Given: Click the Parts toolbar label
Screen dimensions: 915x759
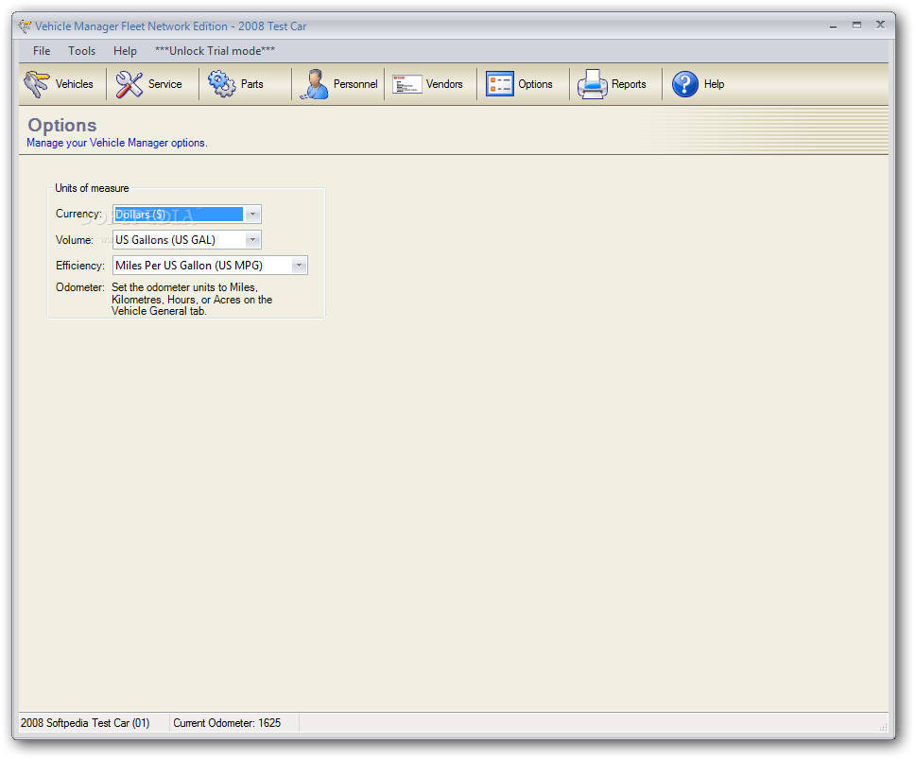Looking at the screenshot, I should (252, 84).
